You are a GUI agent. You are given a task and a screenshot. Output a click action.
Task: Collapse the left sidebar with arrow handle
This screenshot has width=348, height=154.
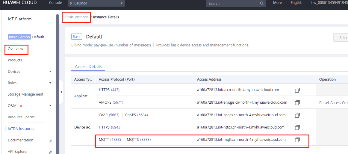pyautogui.click(x=61, y=92)
